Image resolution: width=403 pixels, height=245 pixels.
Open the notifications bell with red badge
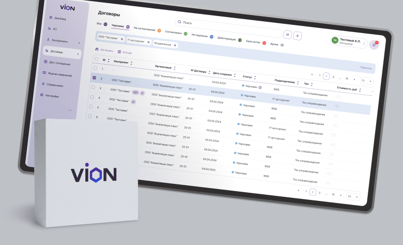(374, 45)
